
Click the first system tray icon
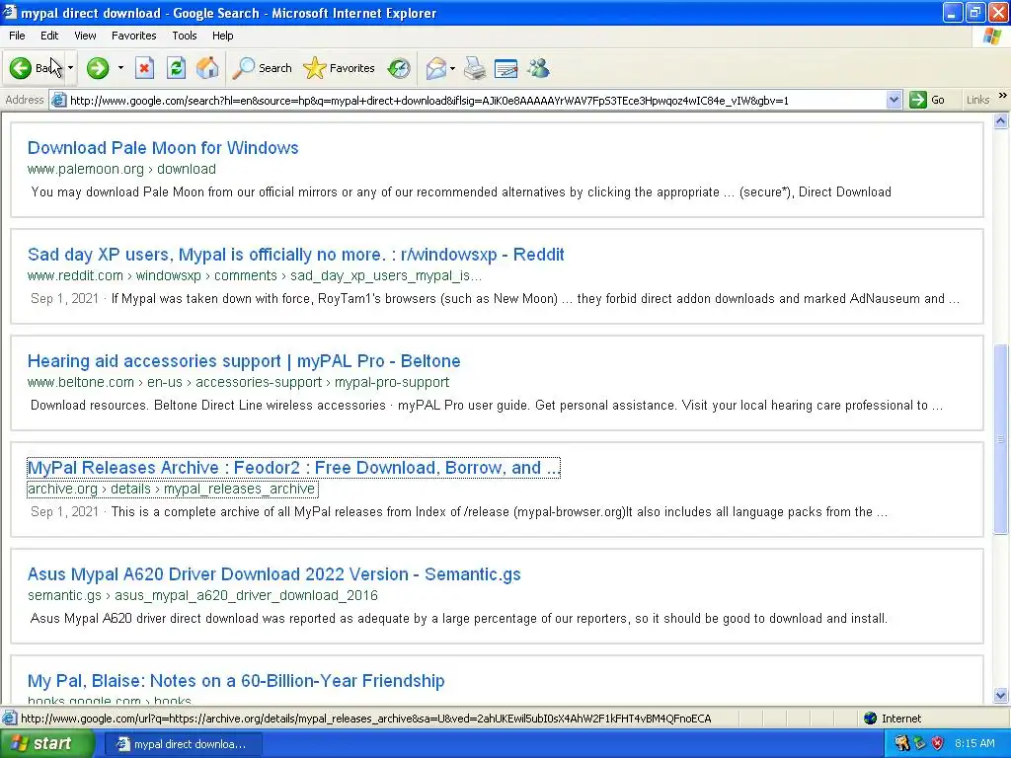901,743
